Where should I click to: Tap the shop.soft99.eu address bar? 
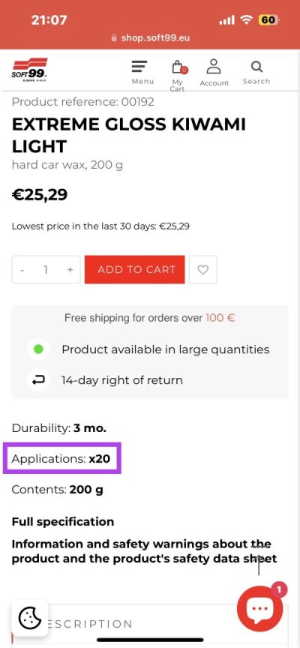coord(150,38)
